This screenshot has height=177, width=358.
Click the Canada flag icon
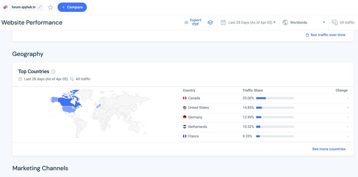[185, 98]
